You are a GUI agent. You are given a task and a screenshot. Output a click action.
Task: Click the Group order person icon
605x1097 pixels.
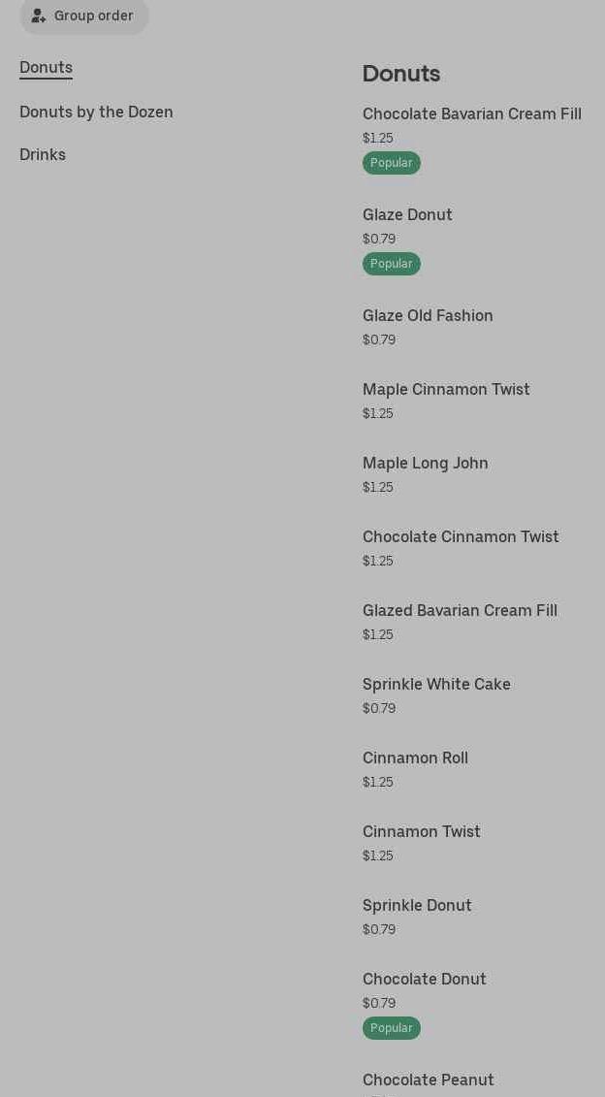click(x=39, y=16)
